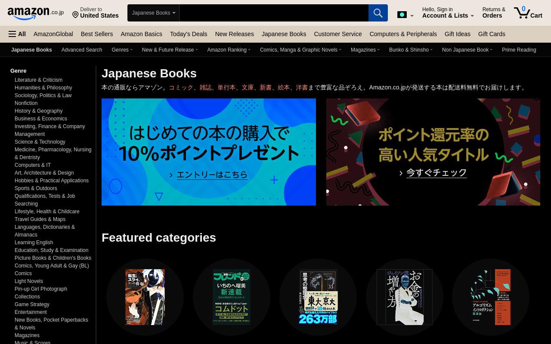Open Returns & Orders
Screen dimensions: 551x344
click(494, 12)
